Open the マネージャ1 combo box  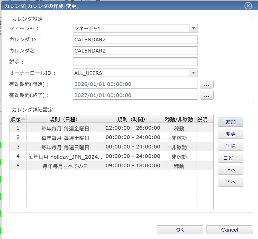[135, 28]
